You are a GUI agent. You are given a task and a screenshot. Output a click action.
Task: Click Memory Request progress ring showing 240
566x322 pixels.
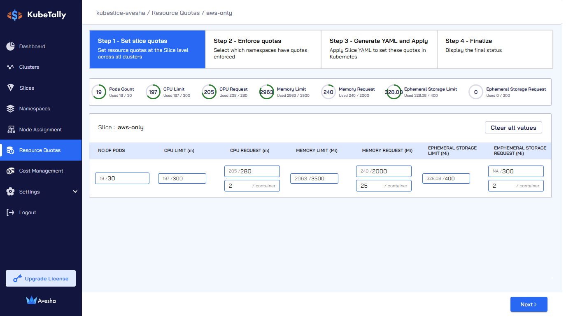[328, 92]
